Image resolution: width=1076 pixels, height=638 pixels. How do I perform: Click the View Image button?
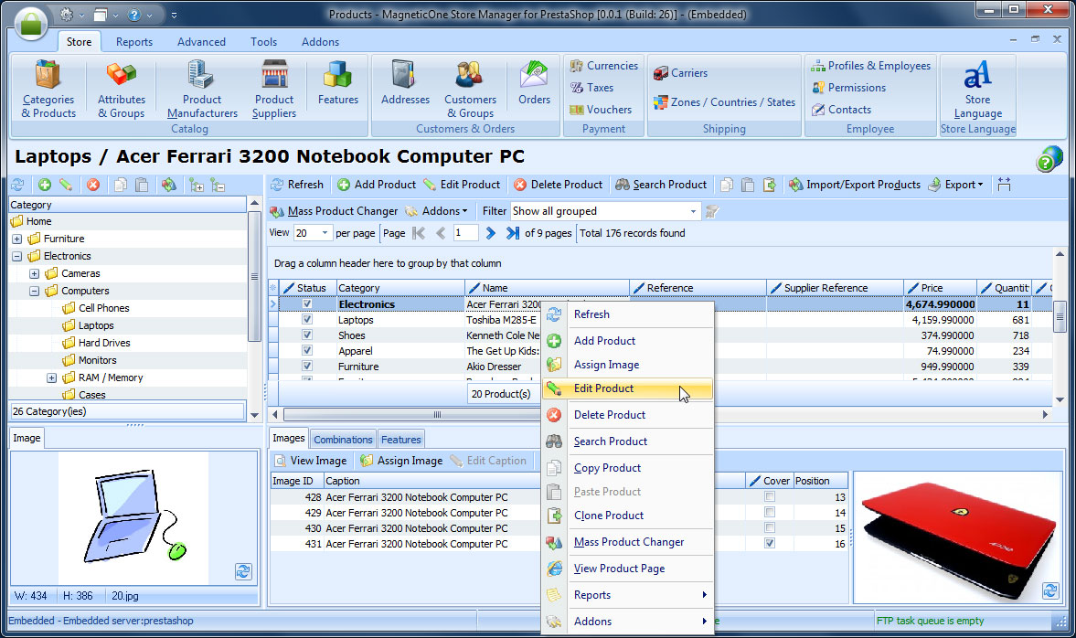[x=311, y=461]
